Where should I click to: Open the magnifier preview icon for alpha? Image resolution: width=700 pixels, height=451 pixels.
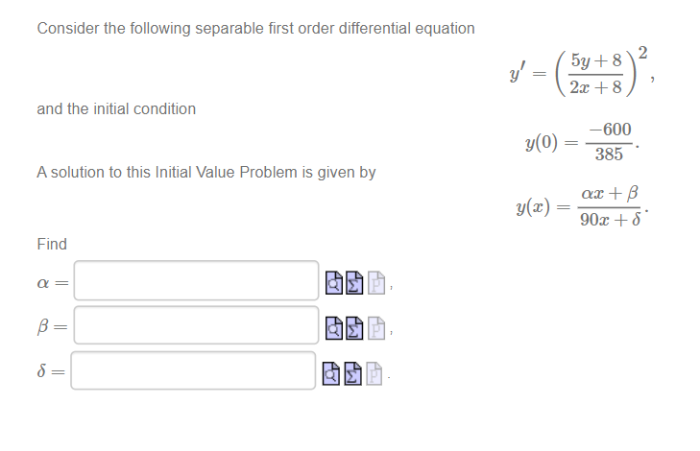pos(334,283)
